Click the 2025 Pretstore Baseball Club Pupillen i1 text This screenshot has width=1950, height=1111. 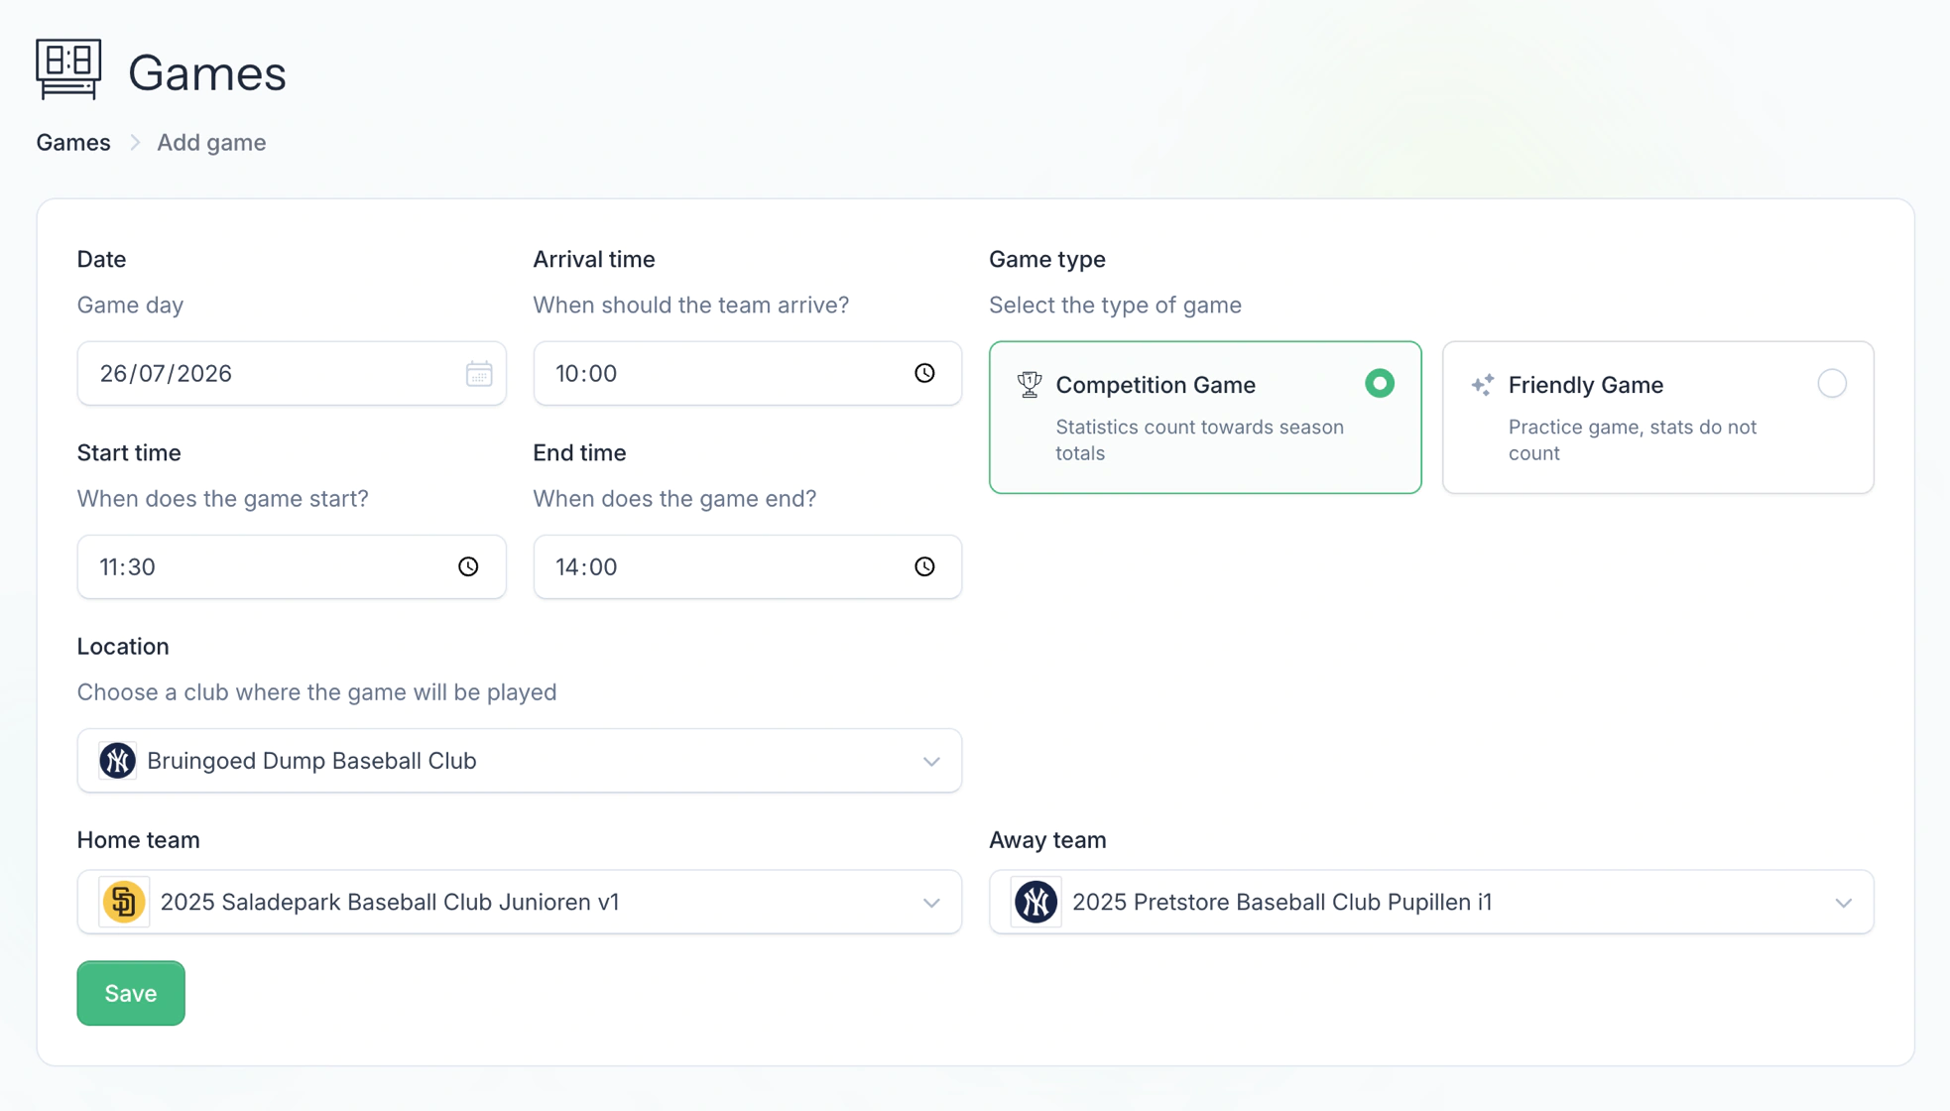[1282, 902]
